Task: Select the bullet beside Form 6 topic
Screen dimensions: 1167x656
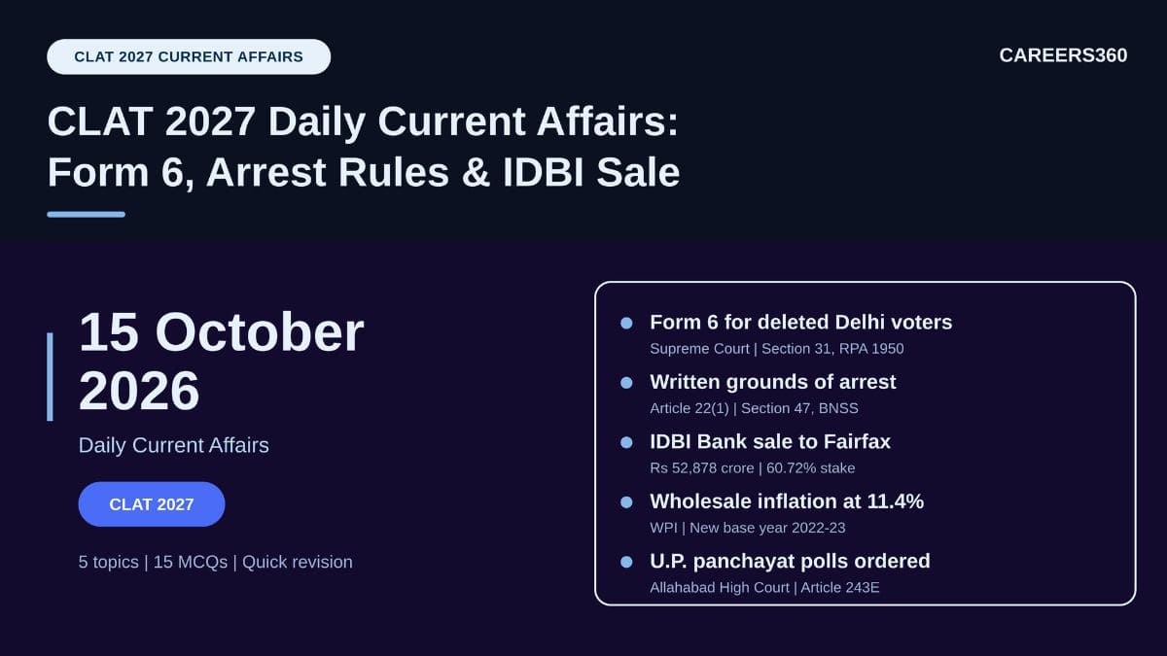Action: coord(626,323)
